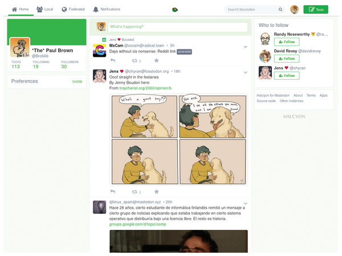Open the Home timeline tab
Image resolution: width=342 pixels, height=256 pixels.
click(x=21, y=9)
